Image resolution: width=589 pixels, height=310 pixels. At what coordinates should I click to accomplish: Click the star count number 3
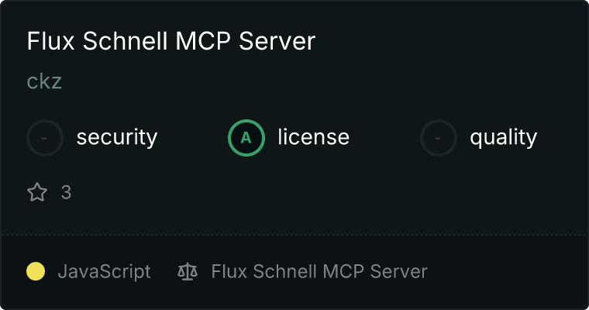click(x=66, y=192)
